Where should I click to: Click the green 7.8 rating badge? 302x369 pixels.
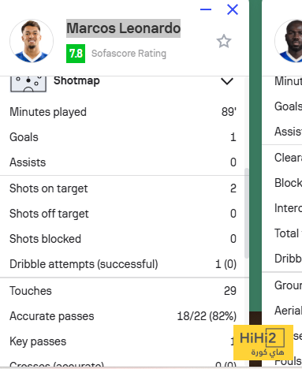pyautogui.click(x=76, y=54)
